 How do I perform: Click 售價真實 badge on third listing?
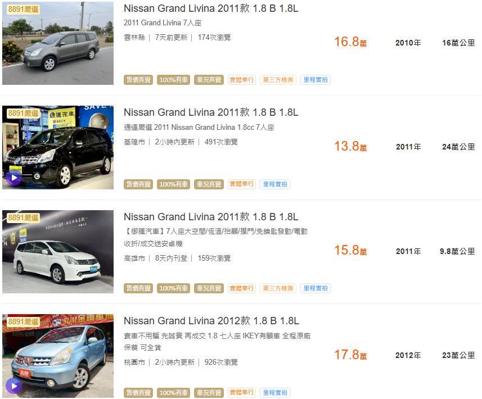(x=138, y=288)
